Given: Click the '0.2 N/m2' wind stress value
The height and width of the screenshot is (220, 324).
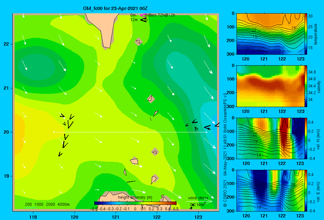Looking at the screenshot, I should pyautogui.click(x=198, y=204).
